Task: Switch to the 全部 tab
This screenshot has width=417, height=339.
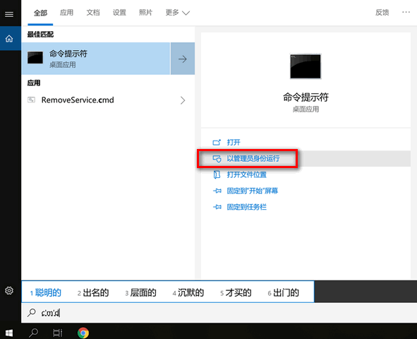Action: 40,13
